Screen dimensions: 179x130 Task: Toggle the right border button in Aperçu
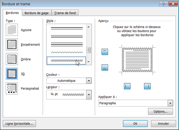[x=147, y=86]
